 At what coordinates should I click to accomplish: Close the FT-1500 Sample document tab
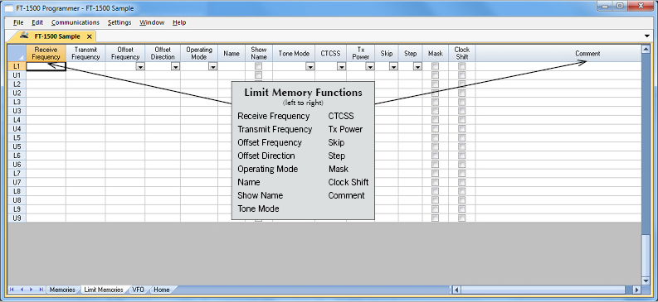[x=89, y=36]
